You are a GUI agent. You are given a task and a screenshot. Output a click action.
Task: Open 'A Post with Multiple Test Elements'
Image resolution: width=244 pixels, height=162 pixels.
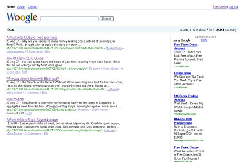pyautogui.click(x=32, y=38)
